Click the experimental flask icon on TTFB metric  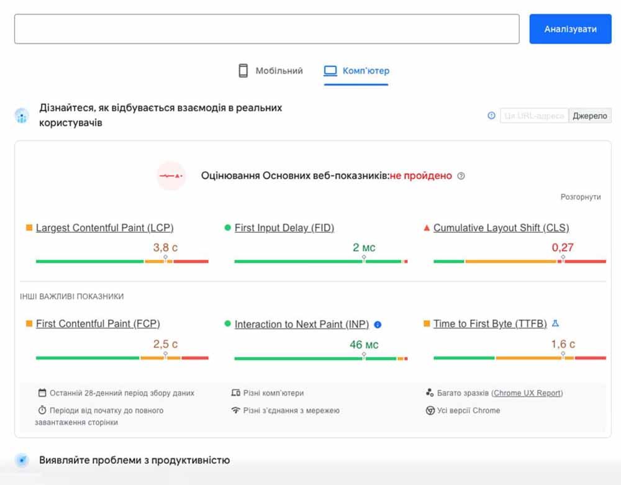(555, 323)
